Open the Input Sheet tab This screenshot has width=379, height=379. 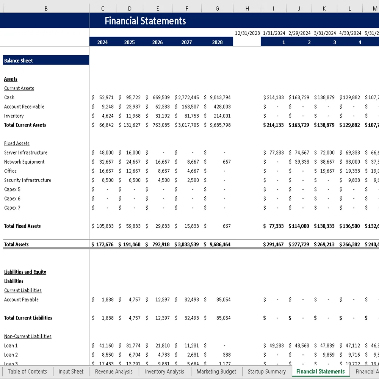click(x=70, y=372)
